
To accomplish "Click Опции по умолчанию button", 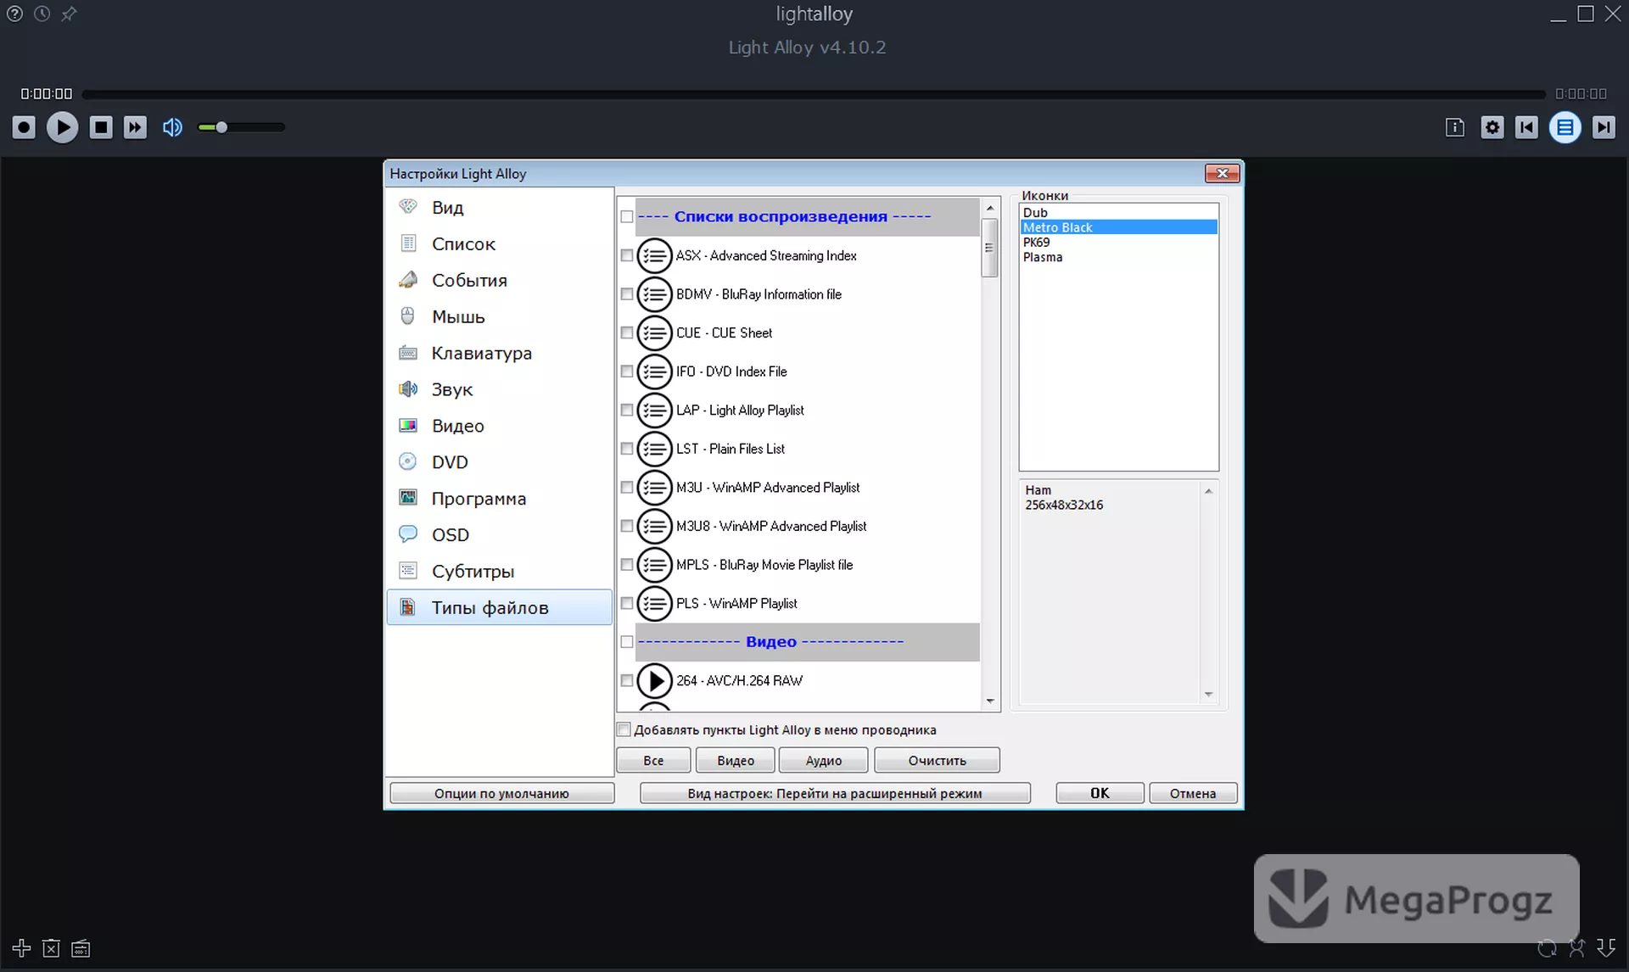I will [x=501, y=794].
